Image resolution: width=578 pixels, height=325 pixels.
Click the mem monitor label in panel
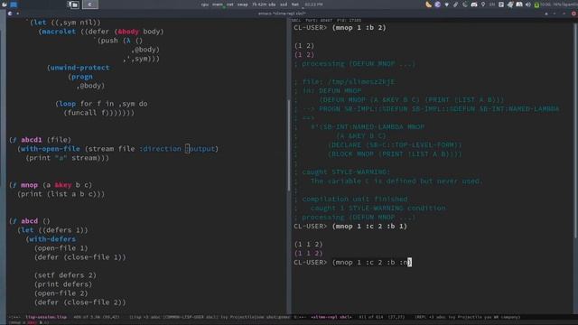coord(218,5)
